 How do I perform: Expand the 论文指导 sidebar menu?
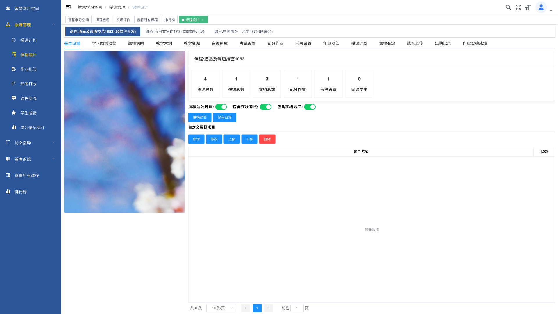pos(30,143)
